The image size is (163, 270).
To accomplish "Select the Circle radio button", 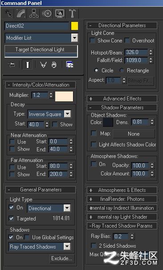I will (96, 70).
